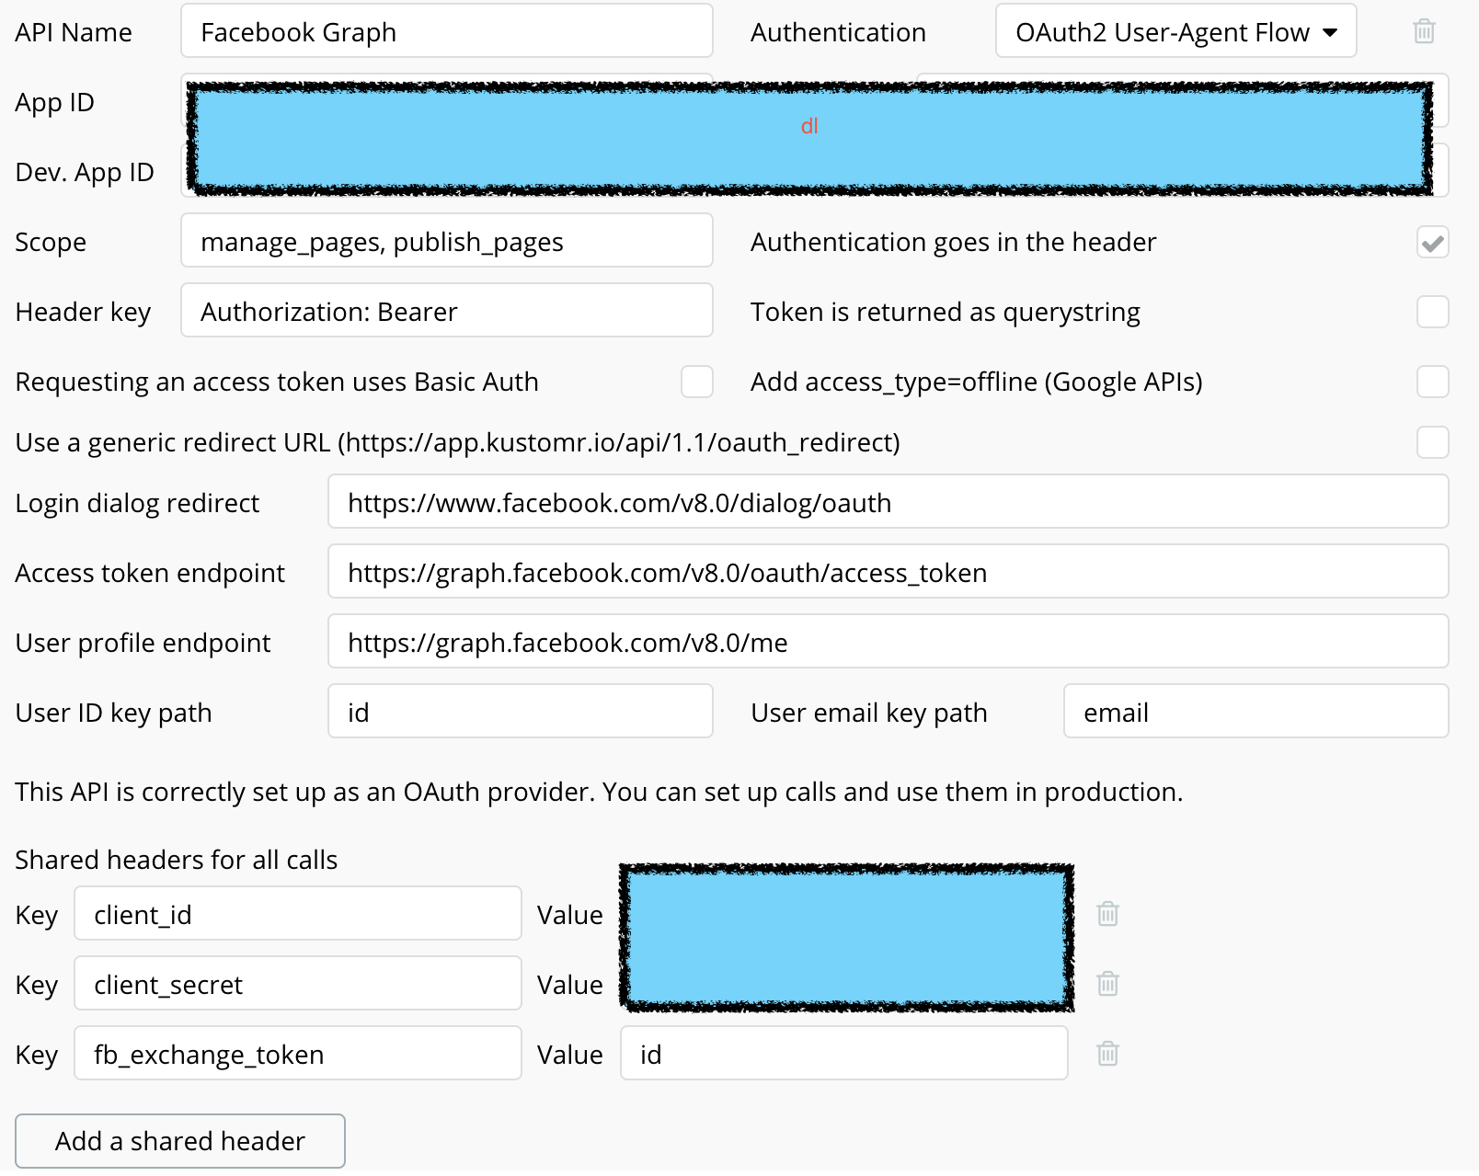Viewport: 1479px width, 1176px height.
Task: Delete the Facebook Graph API with trash icon
Action: tap(1424, 31)
